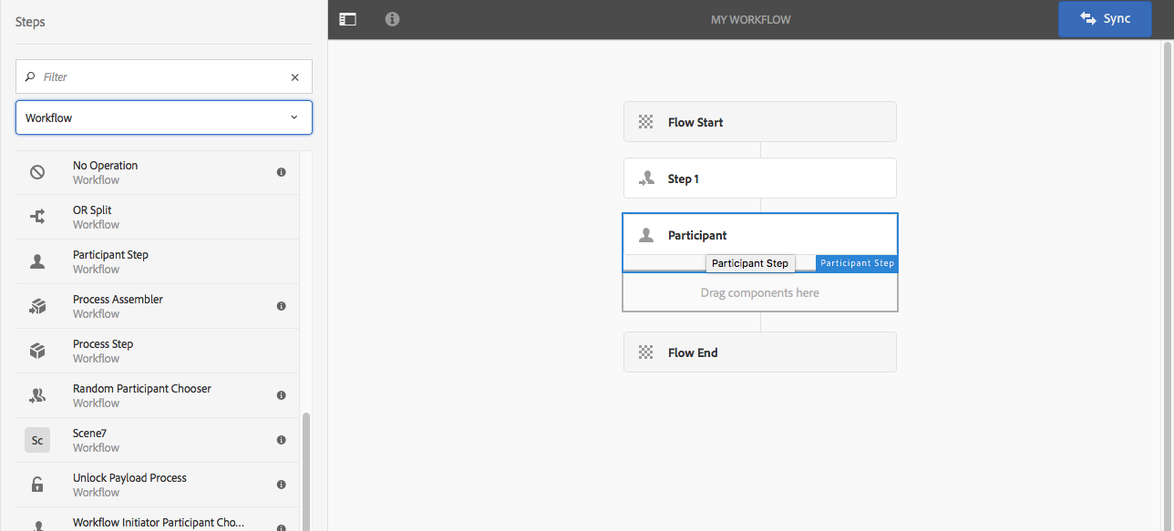The width and height of the screenshot is (1174, 531).
Task: Show info for Process Assembler step
Action: [x=282, y=306]
